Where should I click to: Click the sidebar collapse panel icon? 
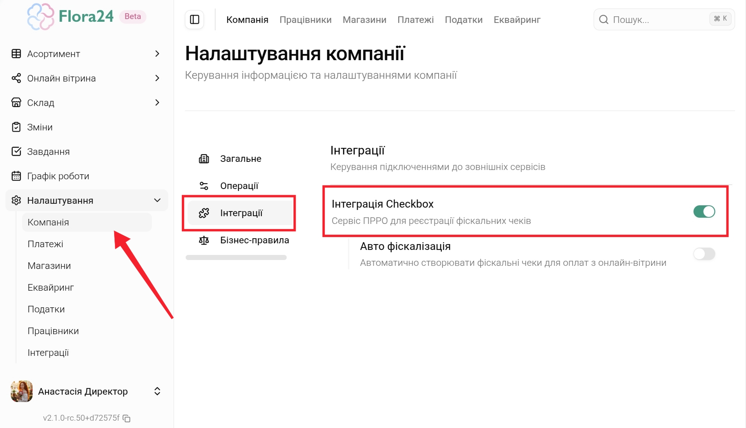click(195, 19)
